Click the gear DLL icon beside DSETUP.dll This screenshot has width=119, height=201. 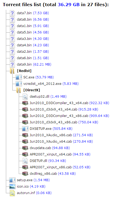click(x=25, y=161)
